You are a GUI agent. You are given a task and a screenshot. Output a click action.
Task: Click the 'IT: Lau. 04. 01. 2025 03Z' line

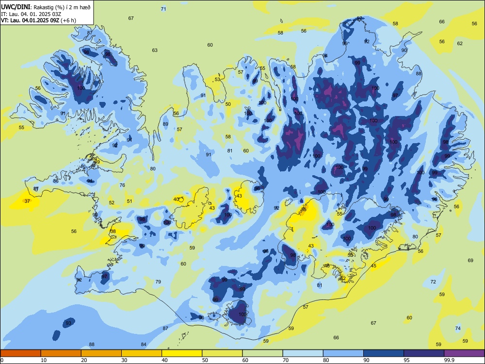tap(31, 14)
